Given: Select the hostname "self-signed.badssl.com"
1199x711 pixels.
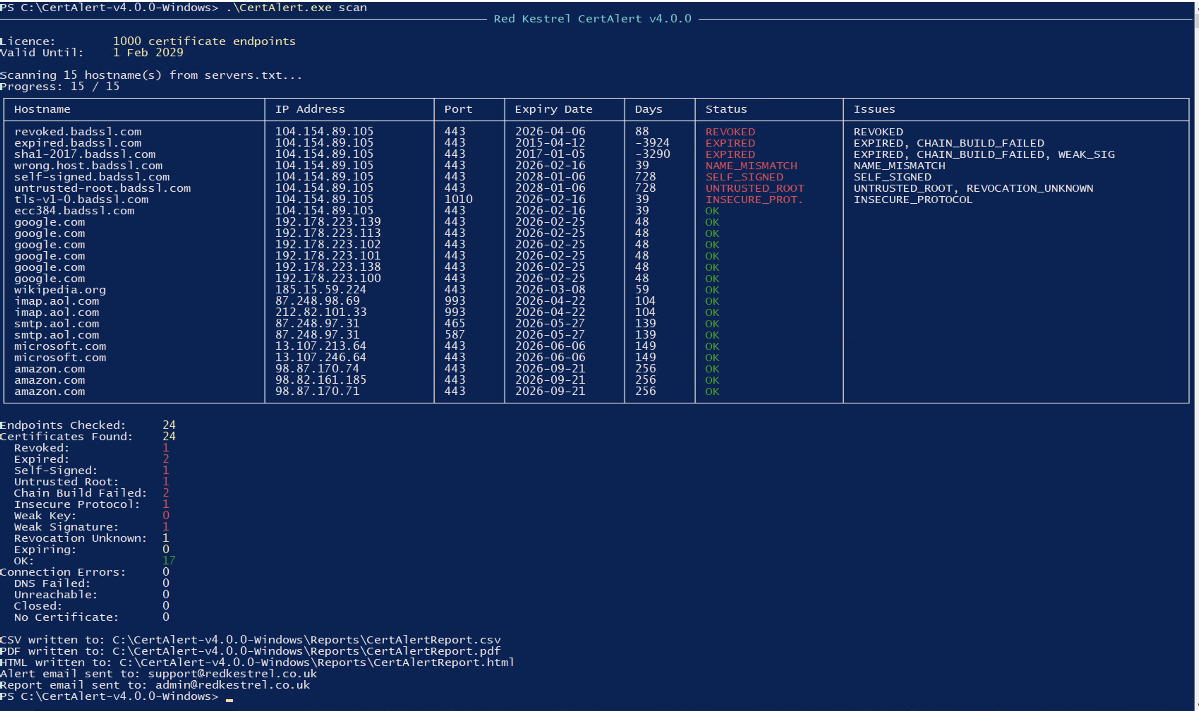Looking at the screenshot, I should click(x=92, y=177).
